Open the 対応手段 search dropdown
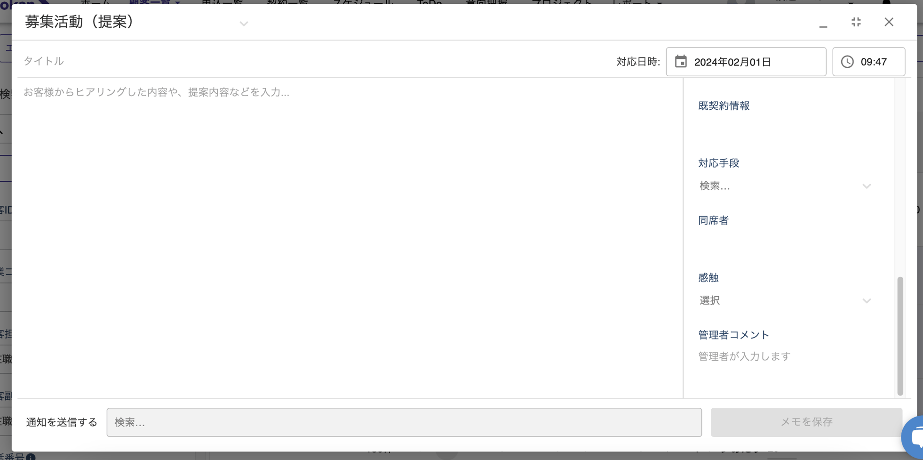The height and width of the screenshot is (460, 923). (785, 186)
